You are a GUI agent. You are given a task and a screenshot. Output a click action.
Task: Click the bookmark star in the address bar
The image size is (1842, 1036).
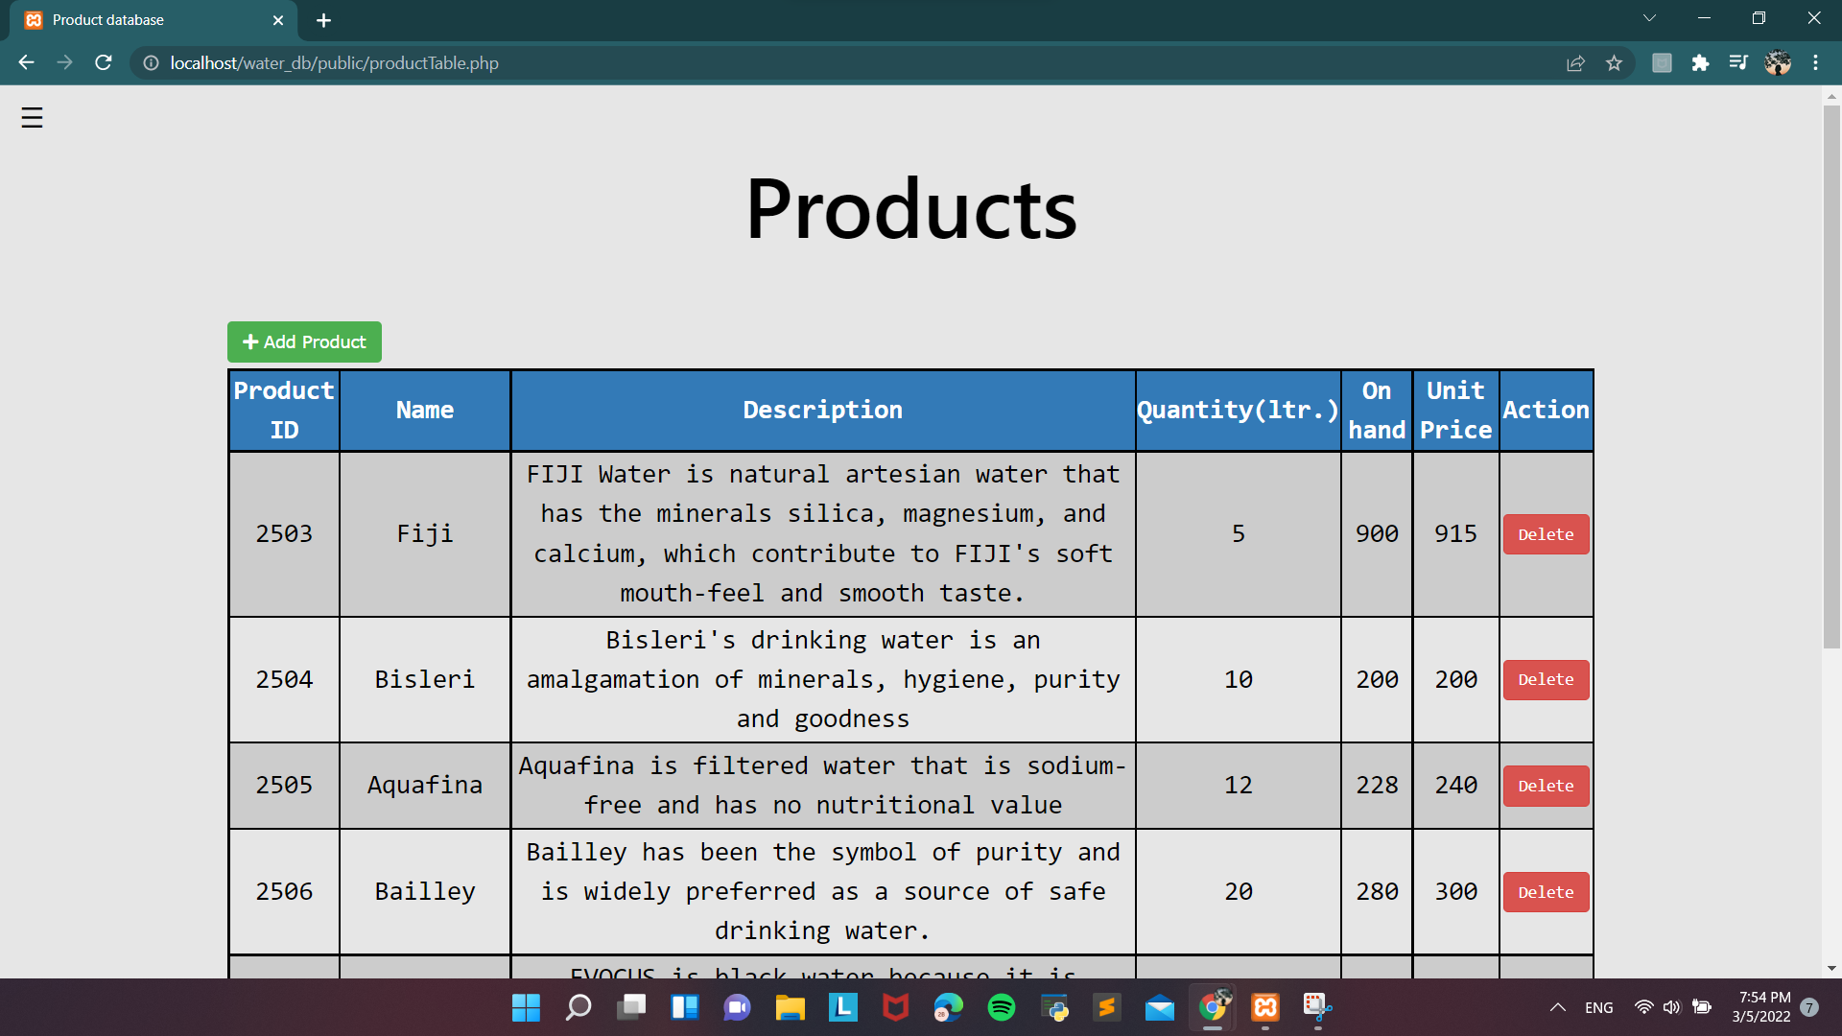1615,62
